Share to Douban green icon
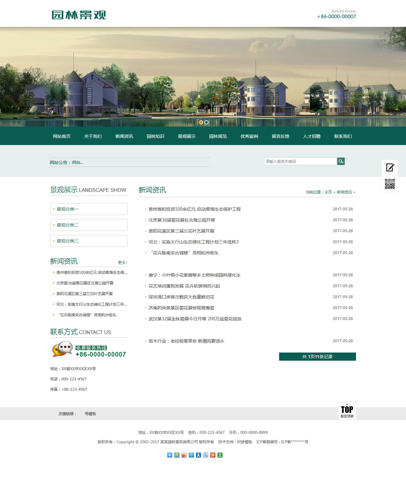 [x=220, y=455]
